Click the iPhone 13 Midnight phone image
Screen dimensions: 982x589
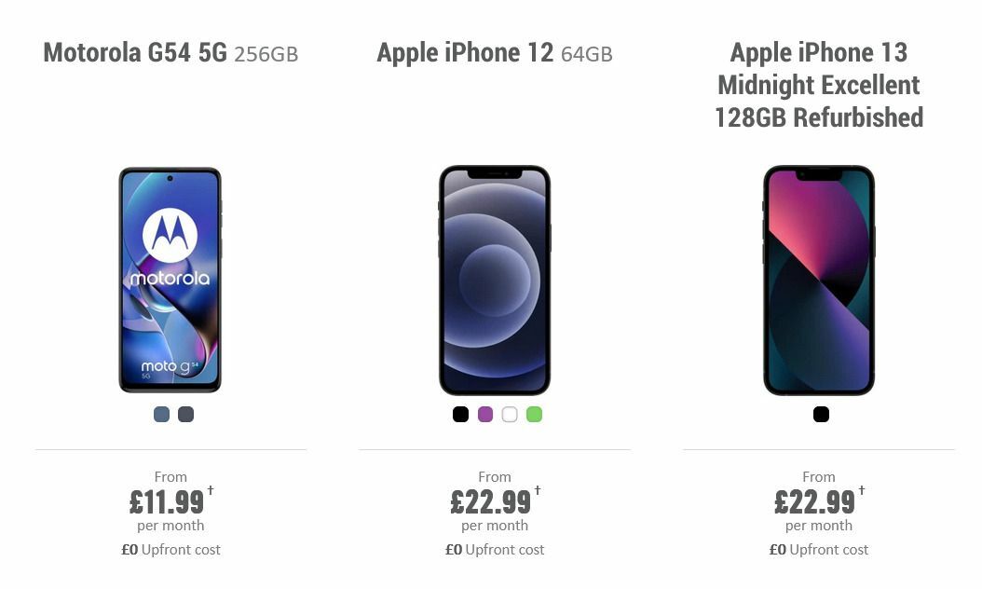click(819, 278)
